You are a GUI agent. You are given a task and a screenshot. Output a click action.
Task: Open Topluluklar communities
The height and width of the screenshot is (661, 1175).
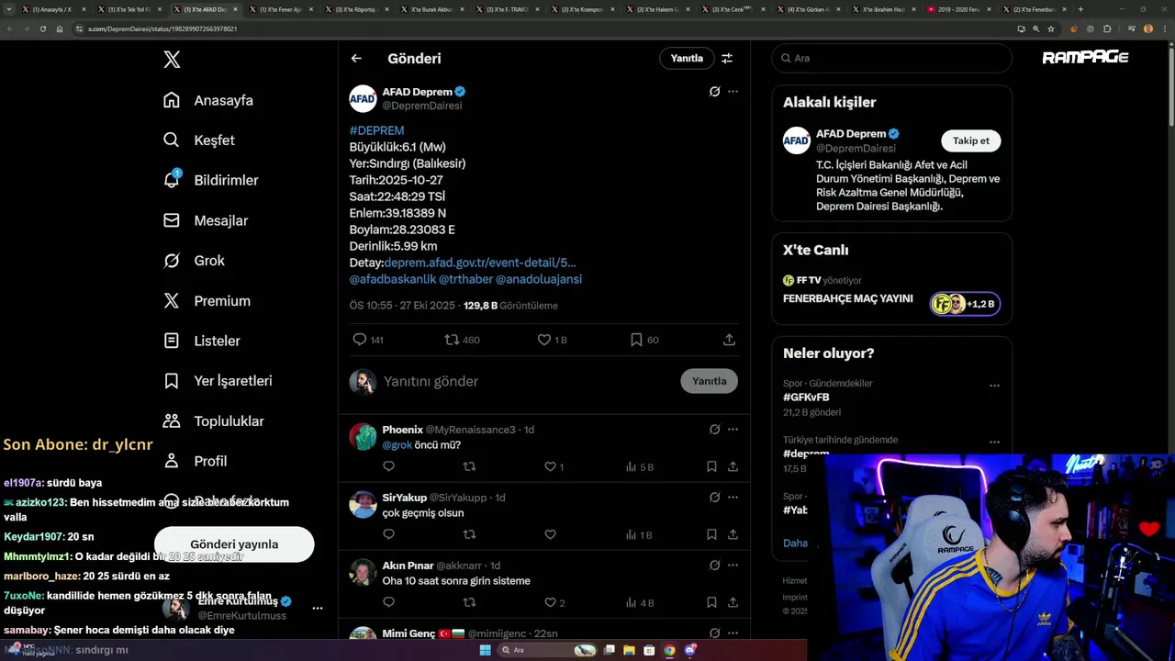click(213, 421)
